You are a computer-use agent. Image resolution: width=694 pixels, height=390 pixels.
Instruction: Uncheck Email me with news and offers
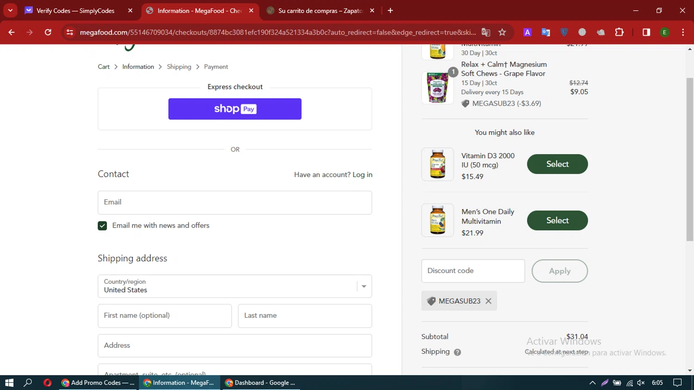click(102, 226)
